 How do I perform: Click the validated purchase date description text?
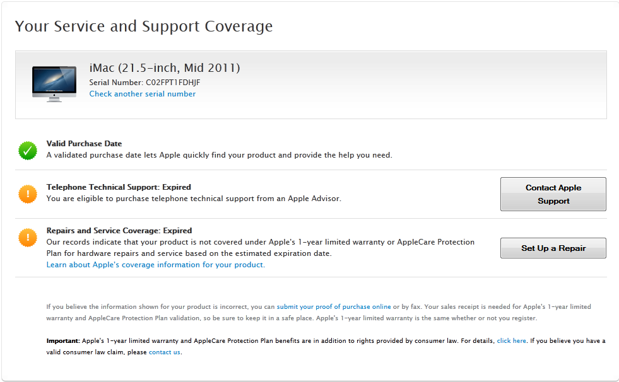pos(219,155)
